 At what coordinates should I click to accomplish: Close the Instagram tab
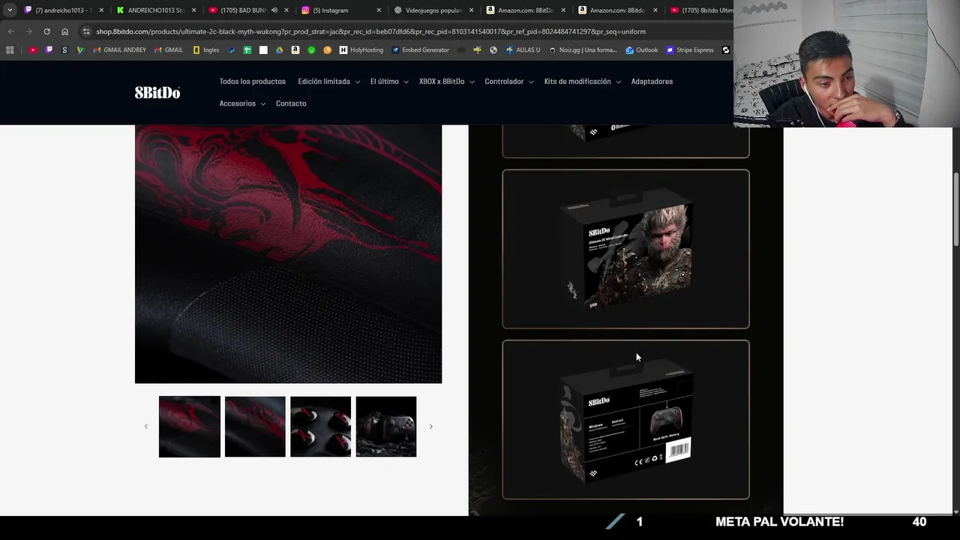[x=379, y=10]
